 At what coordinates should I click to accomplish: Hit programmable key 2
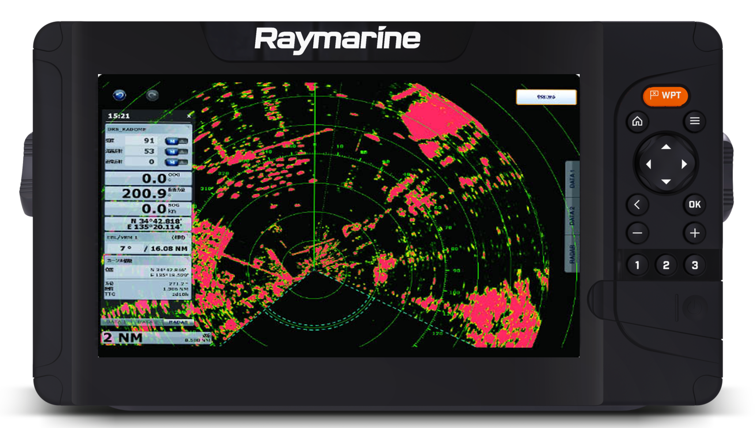[666, 265]
